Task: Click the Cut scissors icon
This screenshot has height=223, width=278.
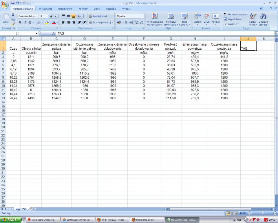Action: pyautogui.click(x=12, y=15)
